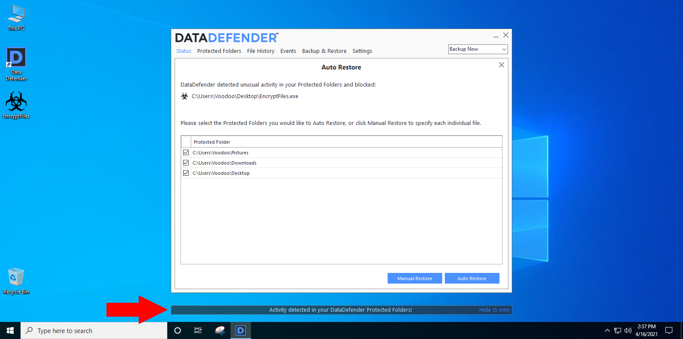
Task: Uncheck the Pictures protected folder
Action: tap(186, 152)
